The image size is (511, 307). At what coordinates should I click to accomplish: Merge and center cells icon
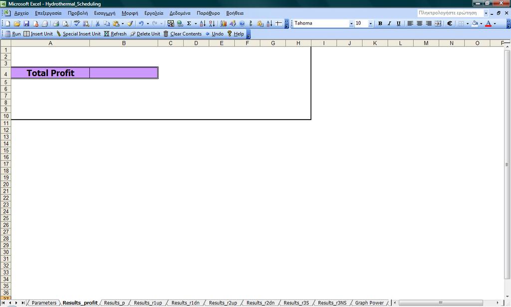coord(438,23)
